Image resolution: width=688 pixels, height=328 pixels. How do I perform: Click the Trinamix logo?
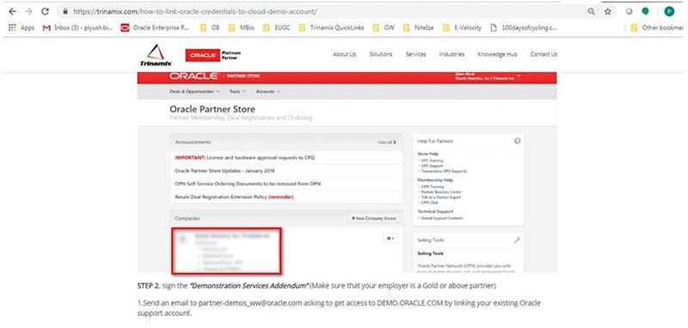(x=156, y=55)
